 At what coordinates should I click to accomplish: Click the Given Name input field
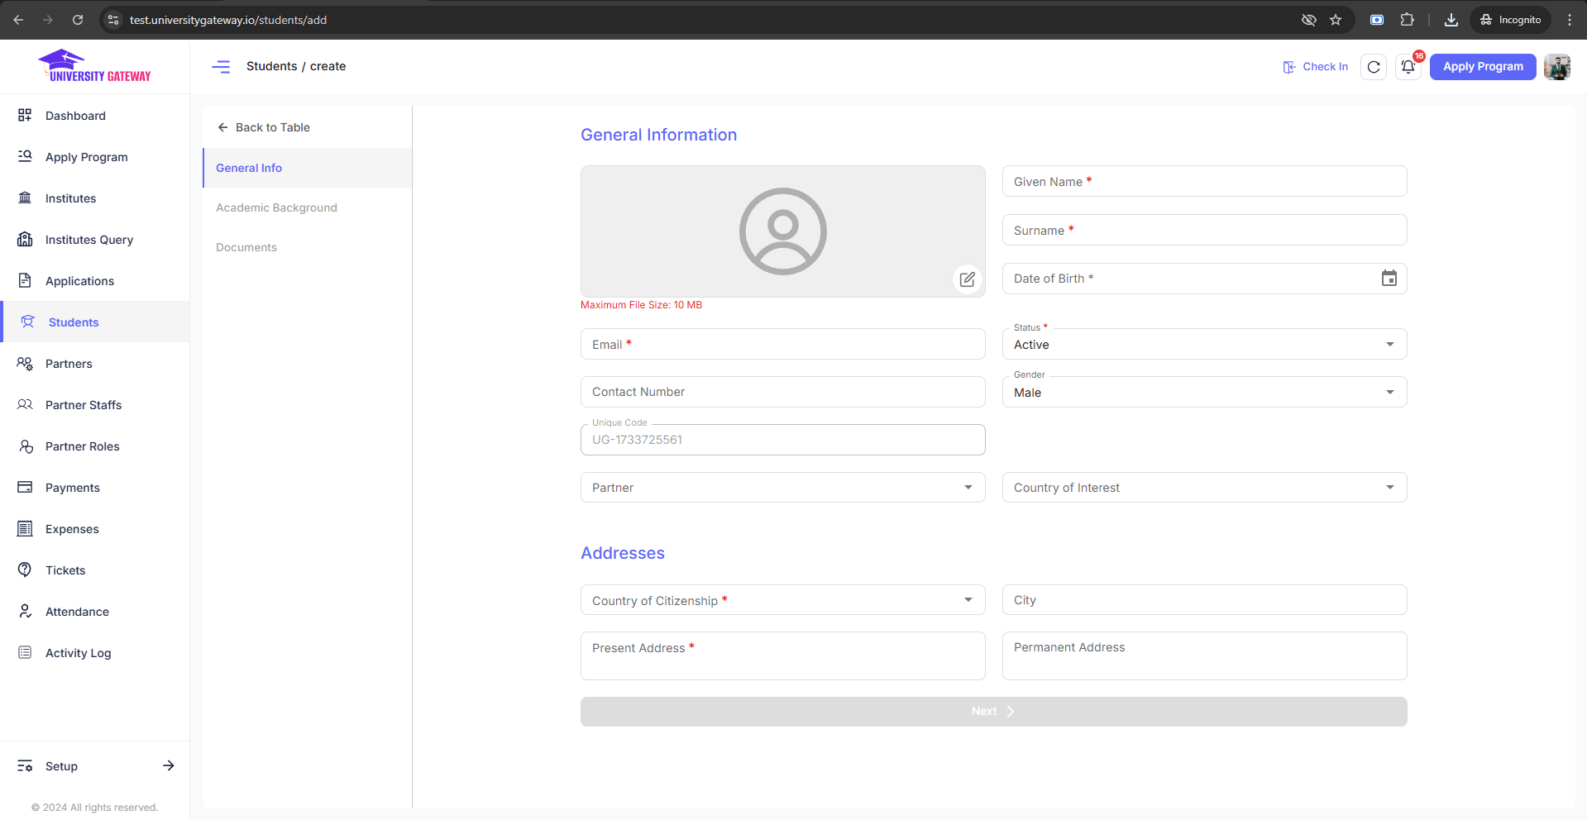[1204, 182]
